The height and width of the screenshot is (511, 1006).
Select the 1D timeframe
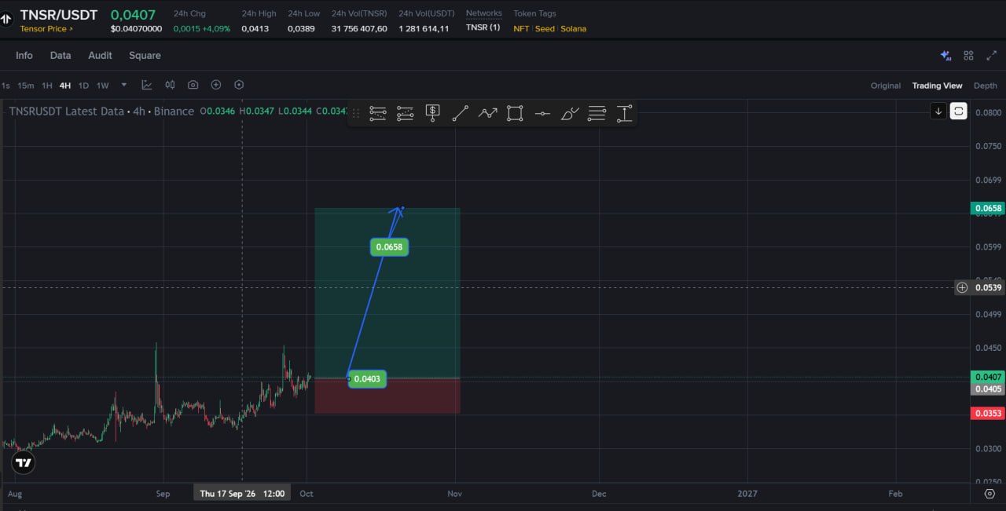pos(83,86)
